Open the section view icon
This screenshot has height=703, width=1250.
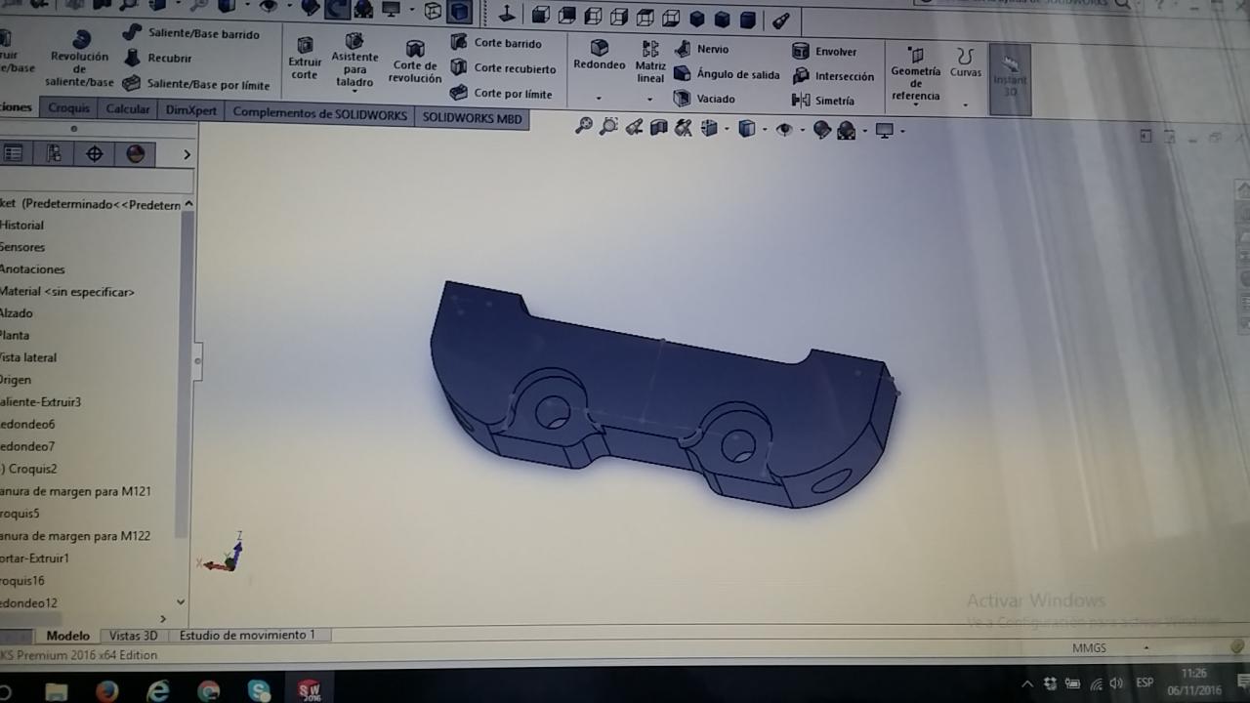pyautogui.click(x=659, y=128)
